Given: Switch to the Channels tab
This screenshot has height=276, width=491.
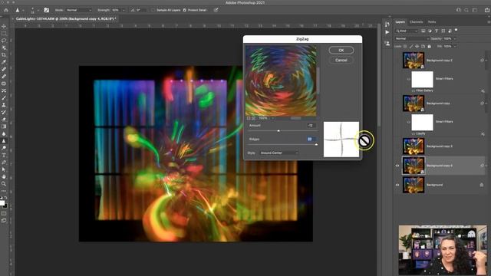Looking at the screenshot, I should click(x=416, y=22).
